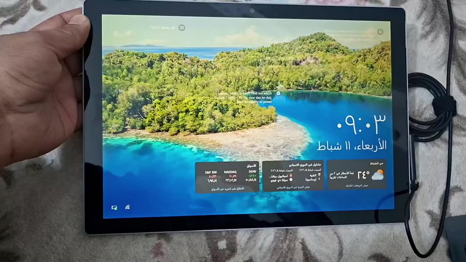This screenshot has width=466, height=262.
Task: Click the Celta Vigo team crest icon
Action: [x=291, y=180]
